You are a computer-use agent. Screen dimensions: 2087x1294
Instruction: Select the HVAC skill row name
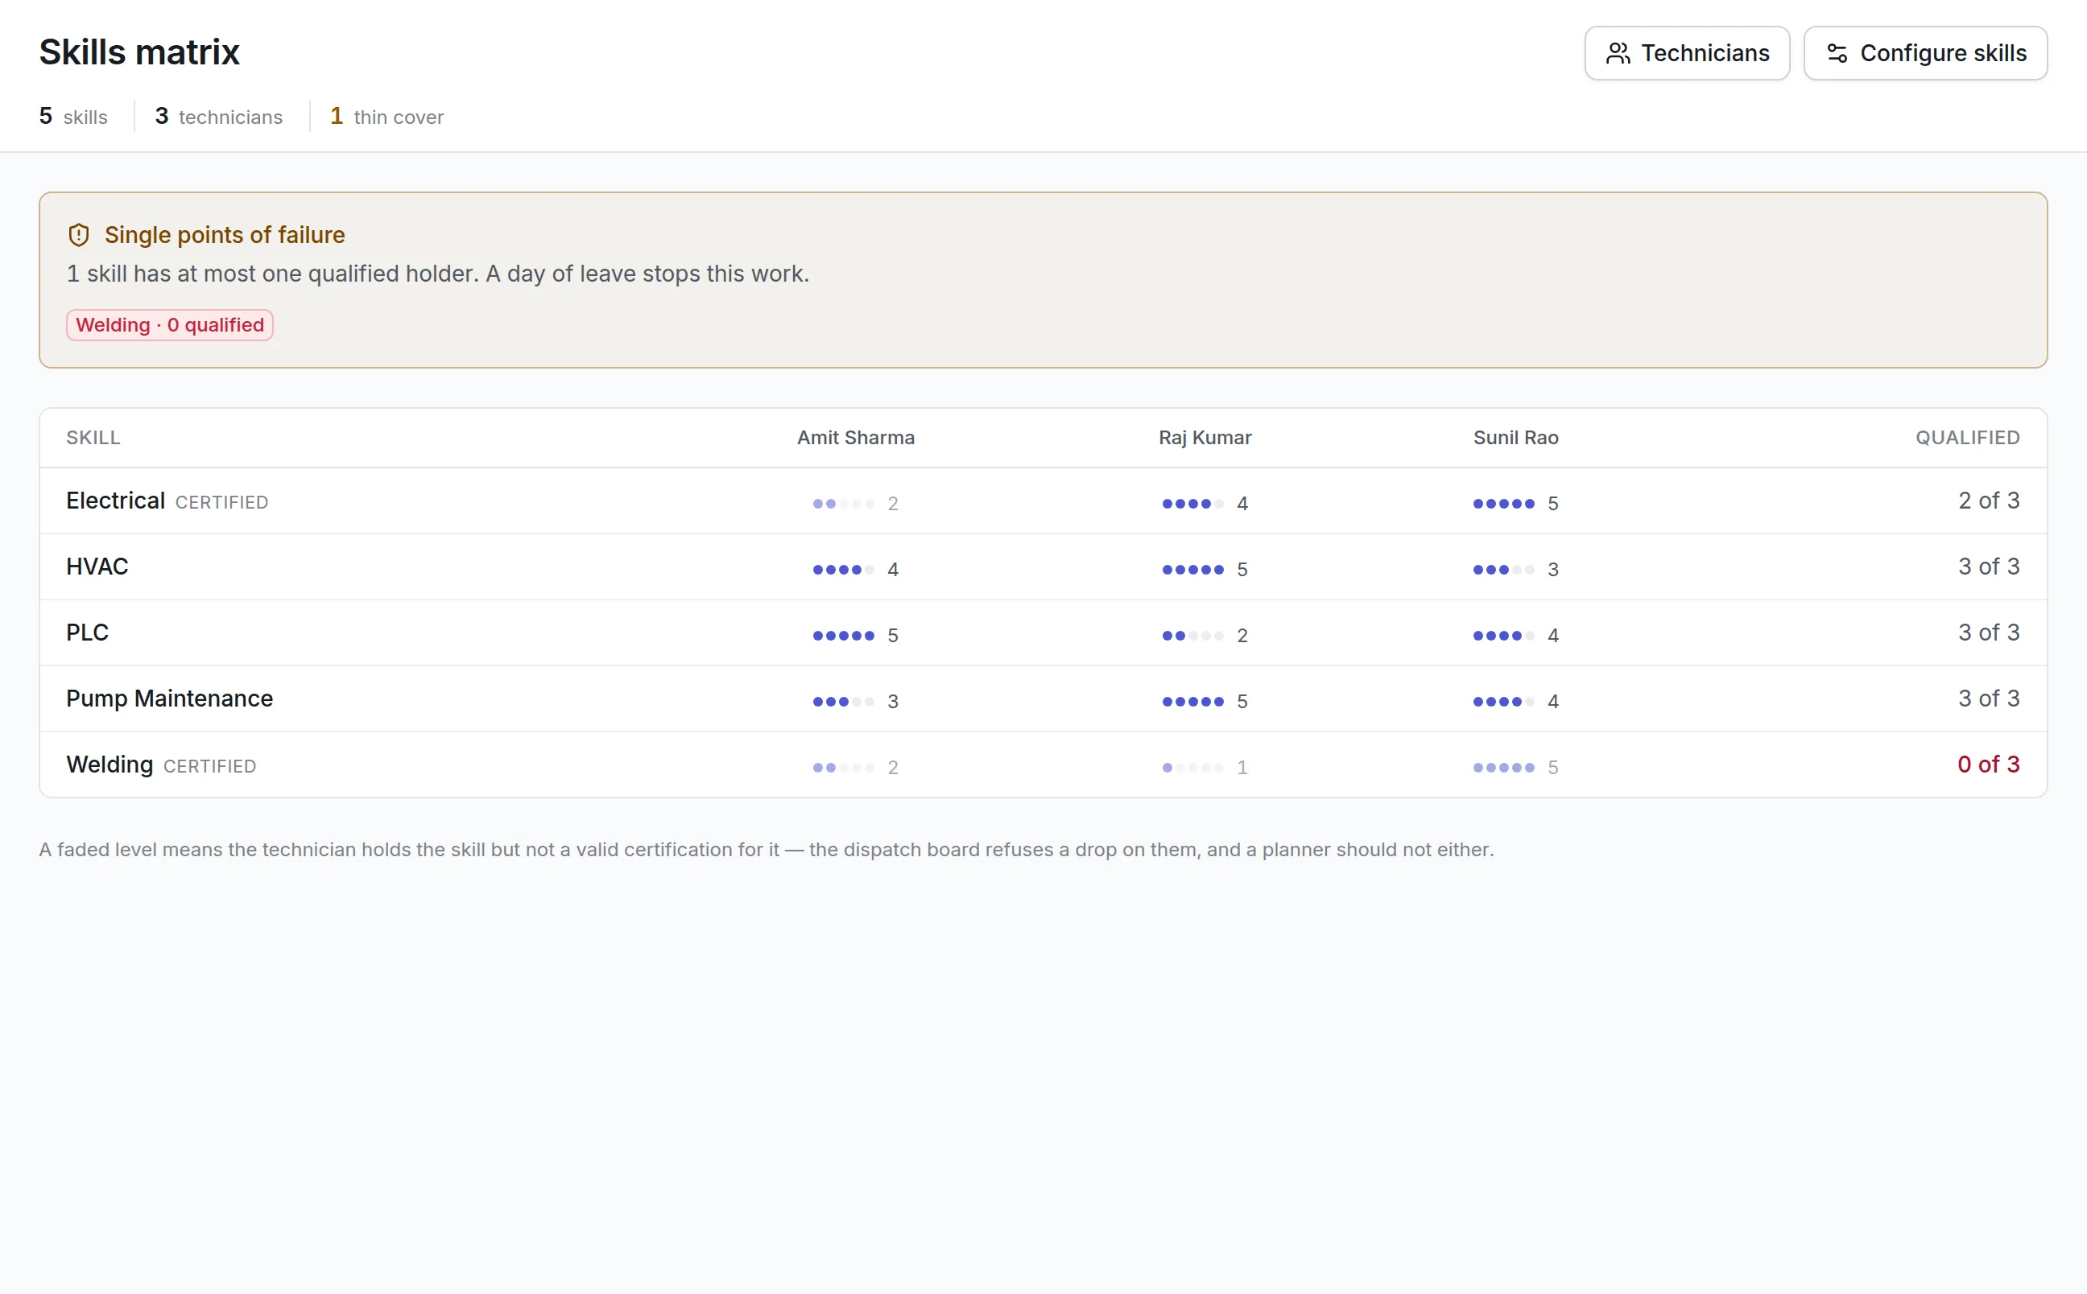coord(97,567)
